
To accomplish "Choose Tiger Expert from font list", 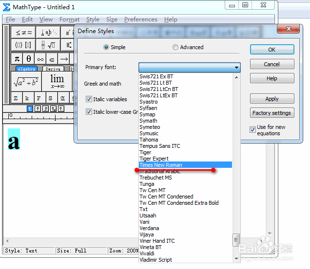I will pos(185,159).
